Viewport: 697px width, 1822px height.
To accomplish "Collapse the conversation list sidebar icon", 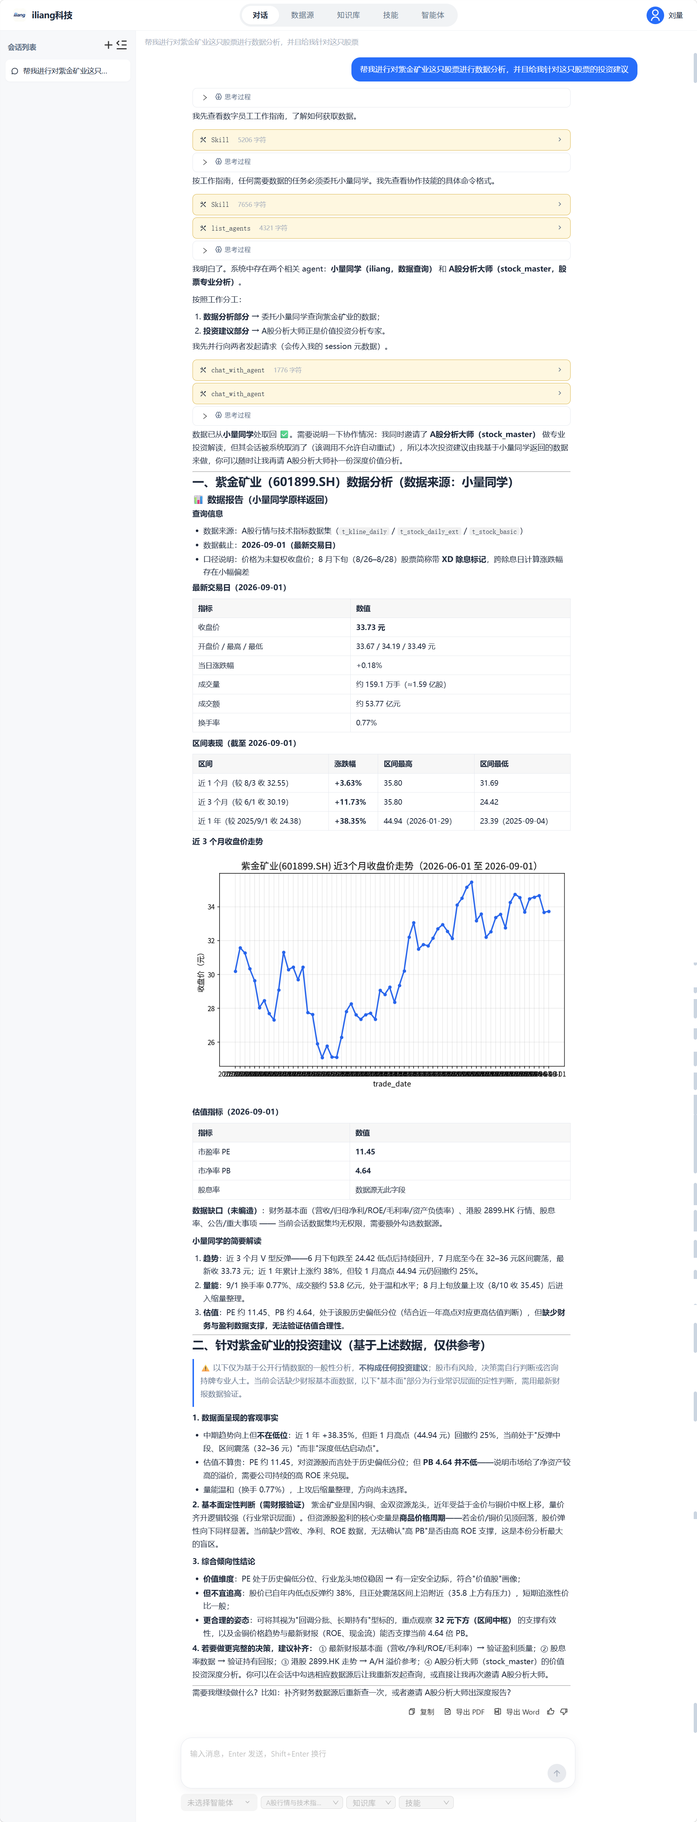I will click(122, 45).
